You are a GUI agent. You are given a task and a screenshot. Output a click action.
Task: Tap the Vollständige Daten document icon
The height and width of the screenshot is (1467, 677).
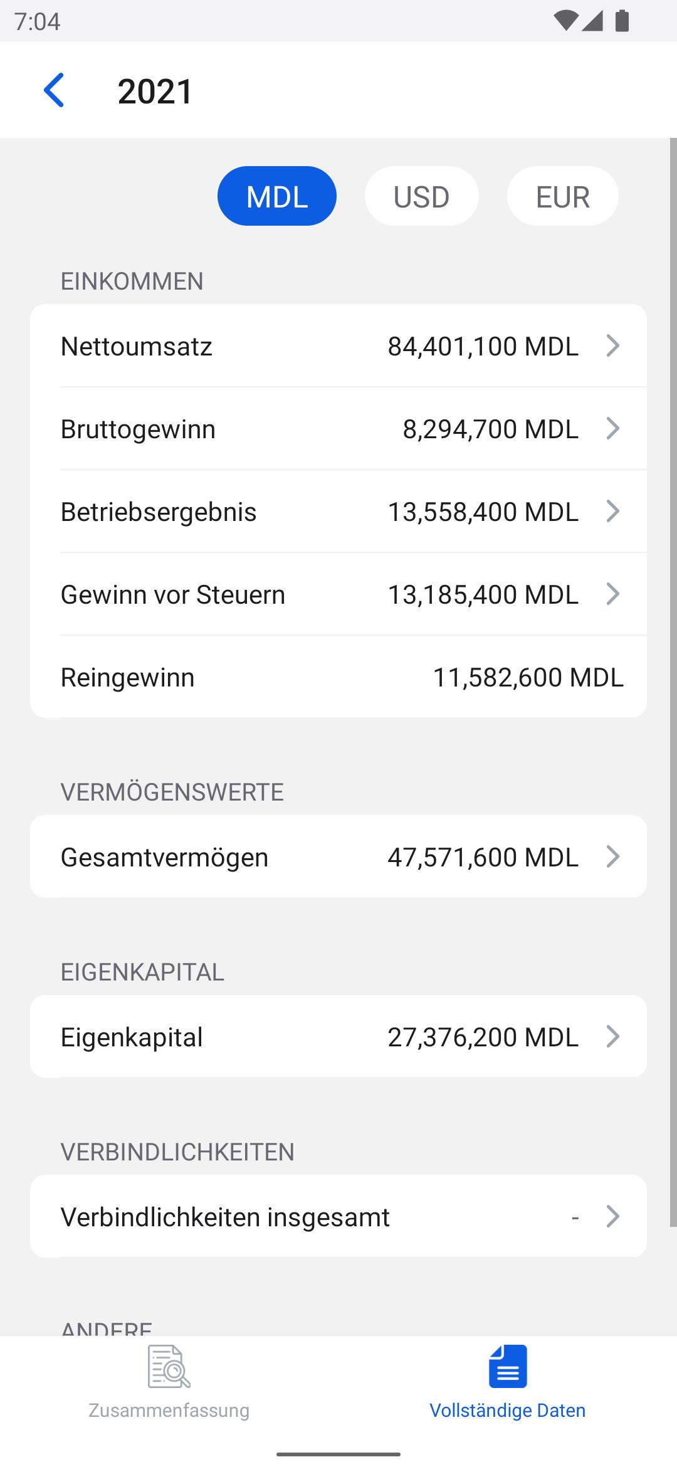tap(508, 1366)
